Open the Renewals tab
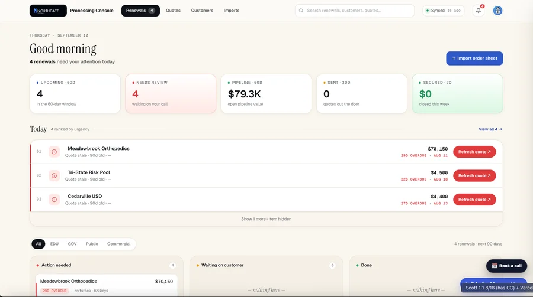533x297 pixels. coord(140,11)
